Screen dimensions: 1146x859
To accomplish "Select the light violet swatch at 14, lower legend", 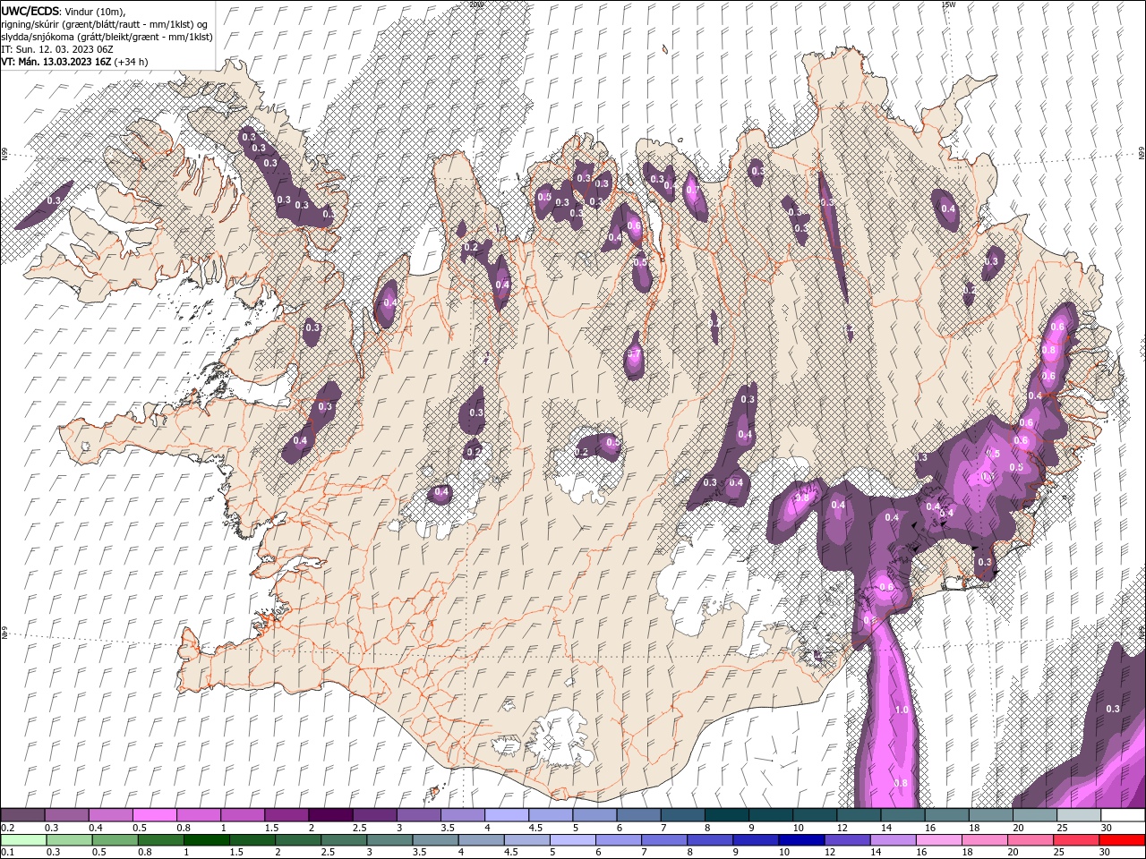I will click(893, 840).
